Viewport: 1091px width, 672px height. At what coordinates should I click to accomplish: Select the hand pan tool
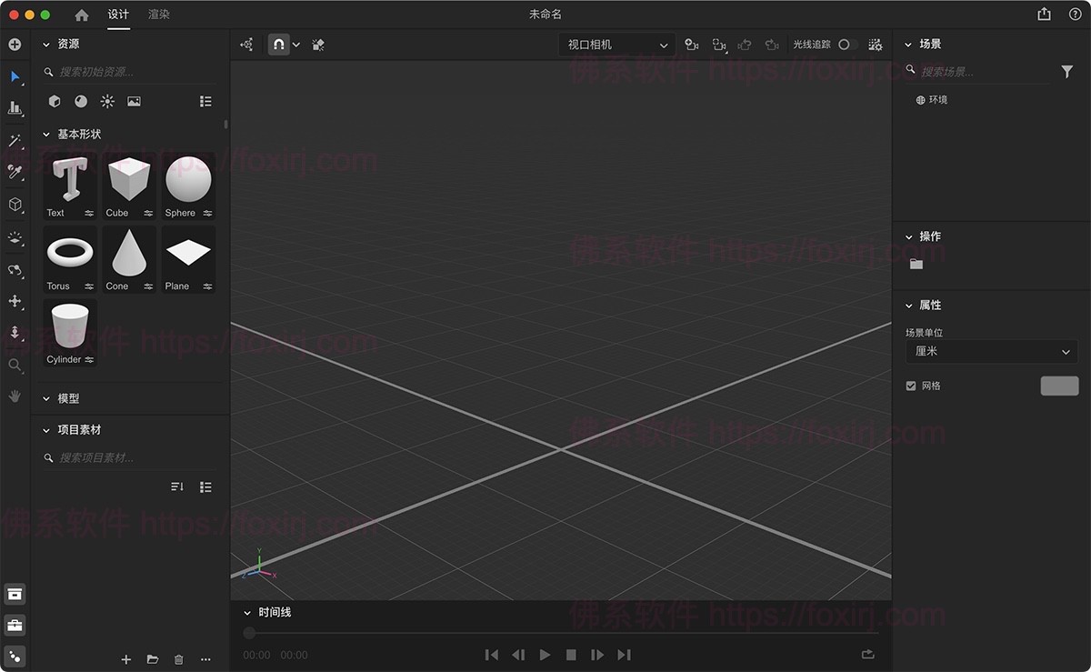(15, 396)
